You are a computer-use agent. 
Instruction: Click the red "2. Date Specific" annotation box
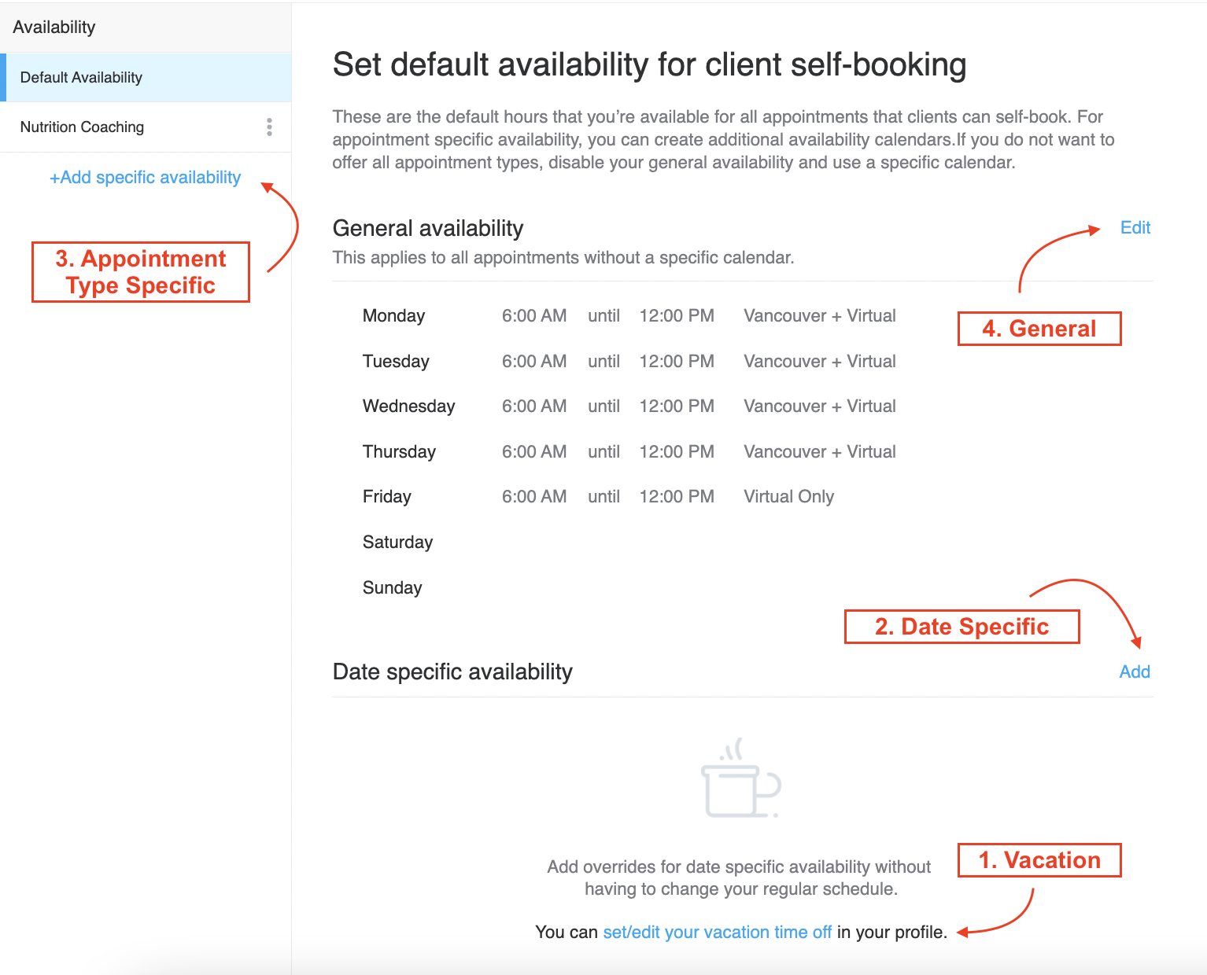[x=962, y=627]
